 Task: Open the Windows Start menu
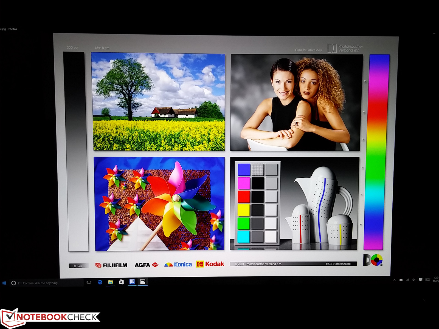[x=4, y=283]
